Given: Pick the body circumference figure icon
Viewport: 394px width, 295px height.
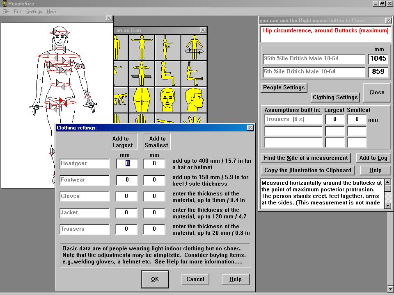Looking at the screenshot, I should pos(194,48).
